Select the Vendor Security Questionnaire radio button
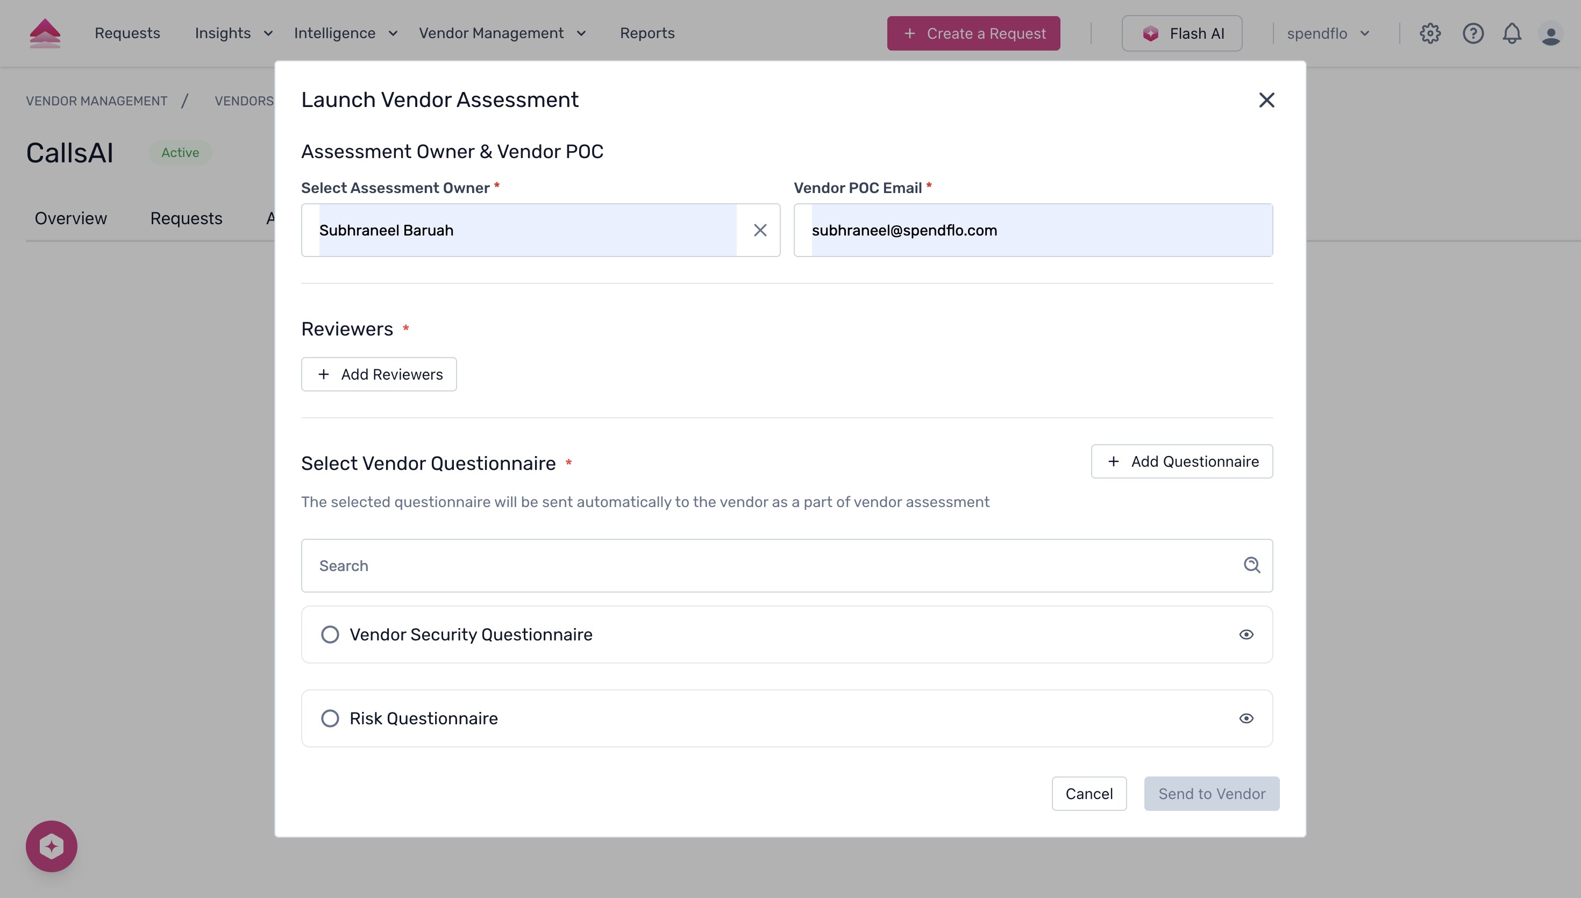This screenshot has width=1581, height=898. (x=331, y=634)
